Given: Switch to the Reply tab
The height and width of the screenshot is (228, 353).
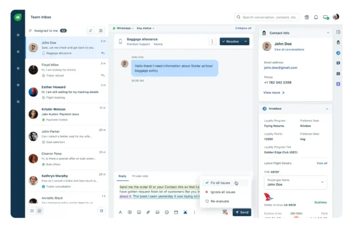Looking at the screenshot, I should [122, 176].
